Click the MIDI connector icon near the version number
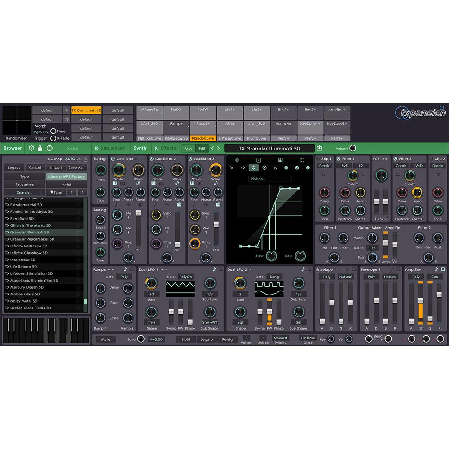Viewport: 449px width, 449px height. [x=50, y=148]
